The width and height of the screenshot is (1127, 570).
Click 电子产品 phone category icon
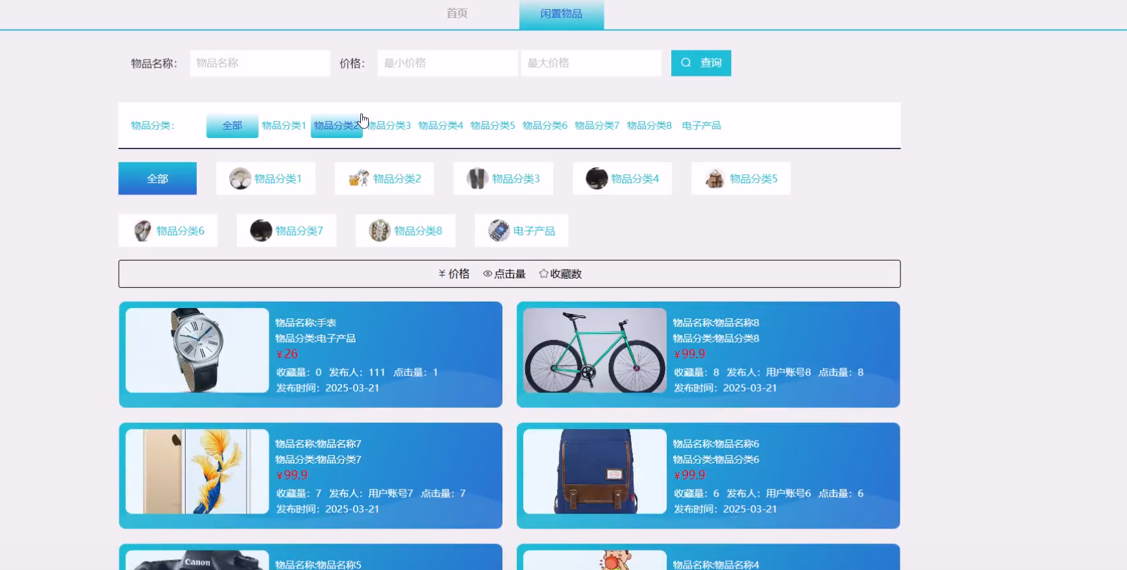click(x=499, y=230)
